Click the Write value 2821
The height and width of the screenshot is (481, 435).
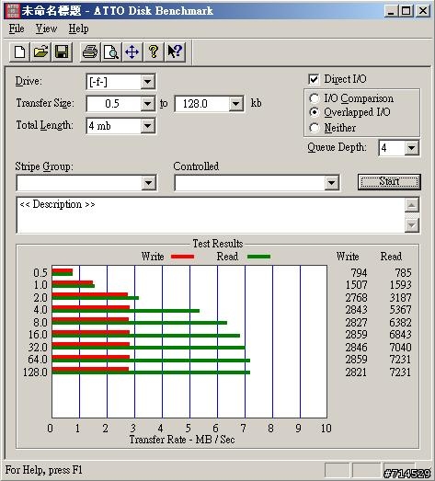[356, 372]
